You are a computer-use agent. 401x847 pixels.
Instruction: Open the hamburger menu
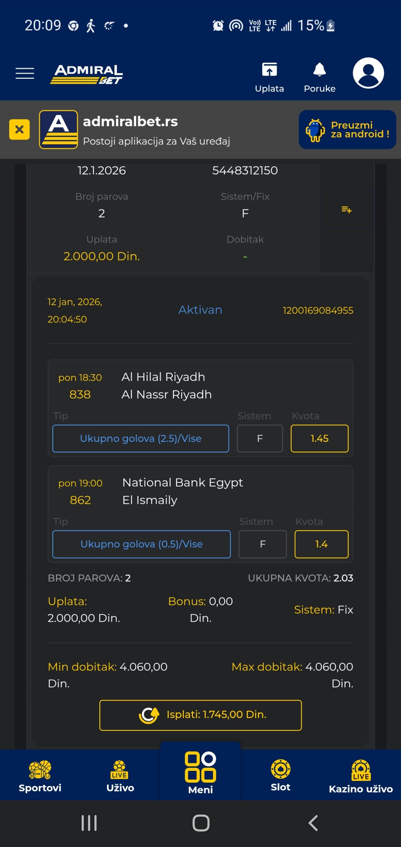[25, 73]
